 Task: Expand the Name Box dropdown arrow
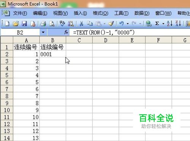coord(43,32)
